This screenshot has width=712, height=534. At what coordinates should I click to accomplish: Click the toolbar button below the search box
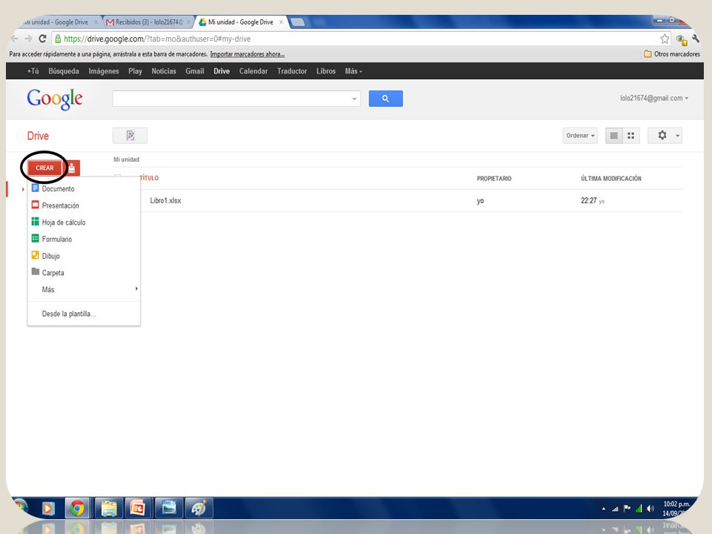click(130, 135)
